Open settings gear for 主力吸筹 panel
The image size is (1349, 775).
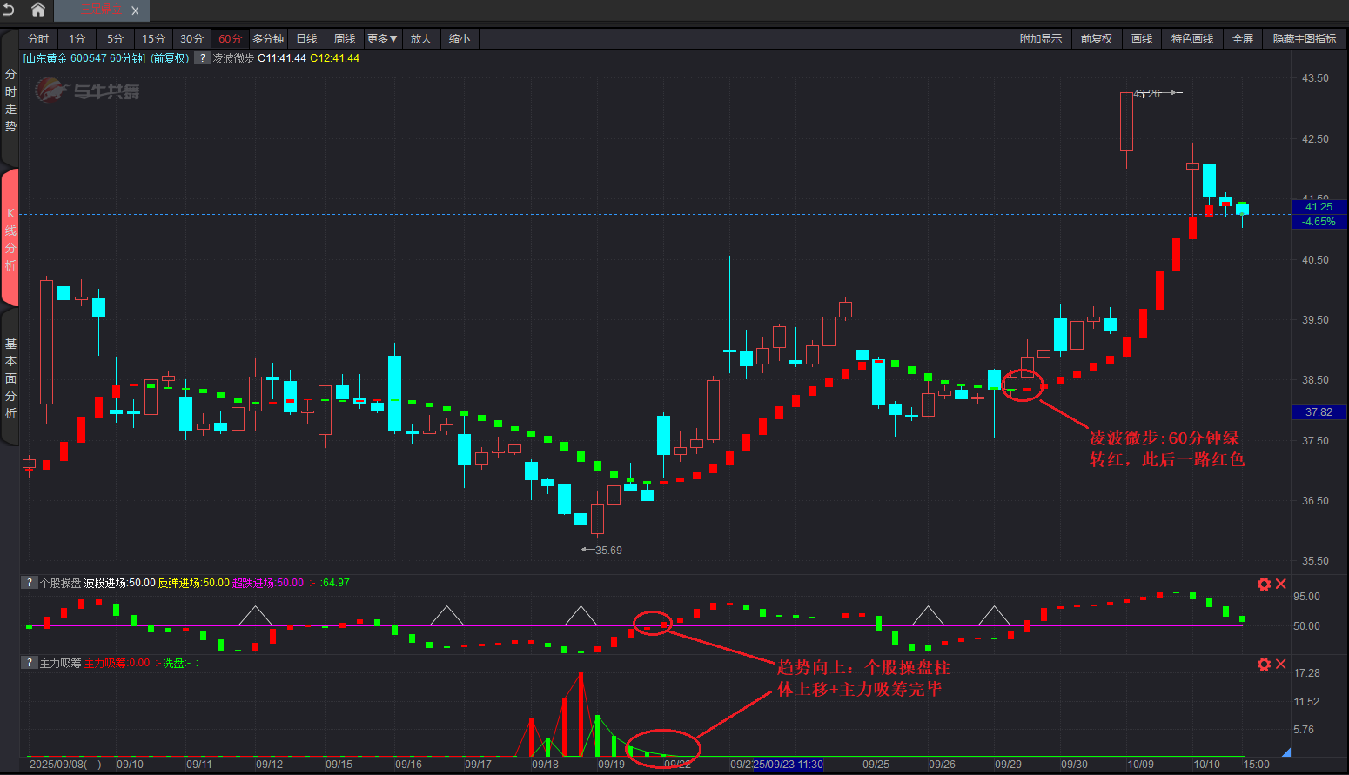(1264, 664)
